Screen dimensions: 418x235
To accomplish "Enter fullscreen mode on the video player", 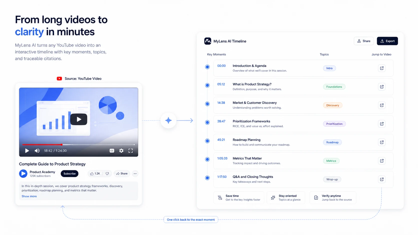I will 130,151.
